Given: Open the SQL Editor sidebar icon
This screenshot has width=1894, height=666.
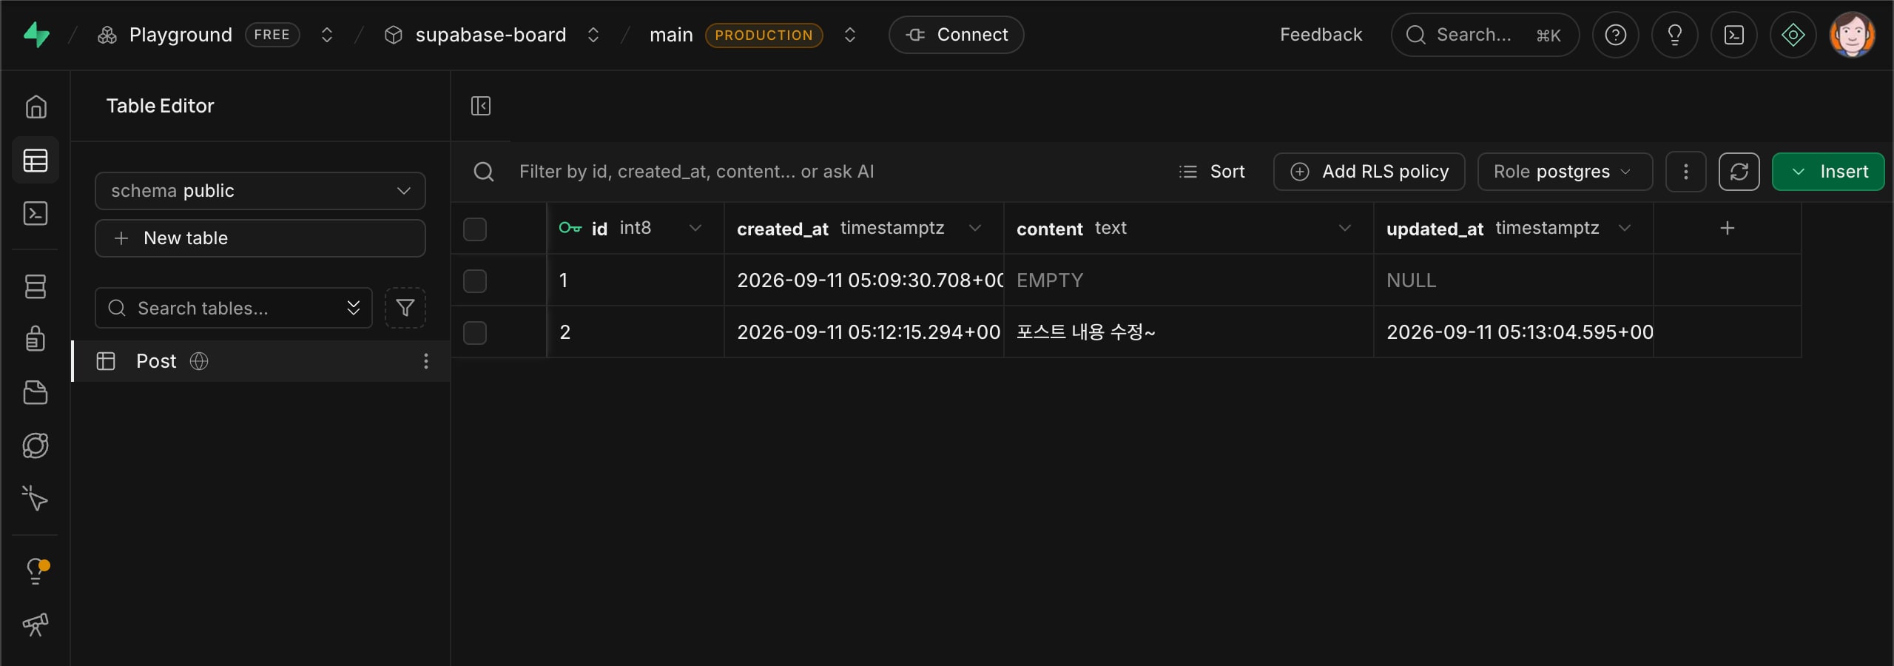Looking at the screenshot, I should [x=36, y=214].
